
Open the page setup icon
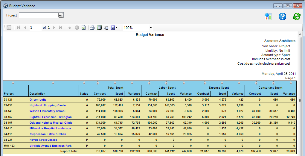(x=106, y=28)
